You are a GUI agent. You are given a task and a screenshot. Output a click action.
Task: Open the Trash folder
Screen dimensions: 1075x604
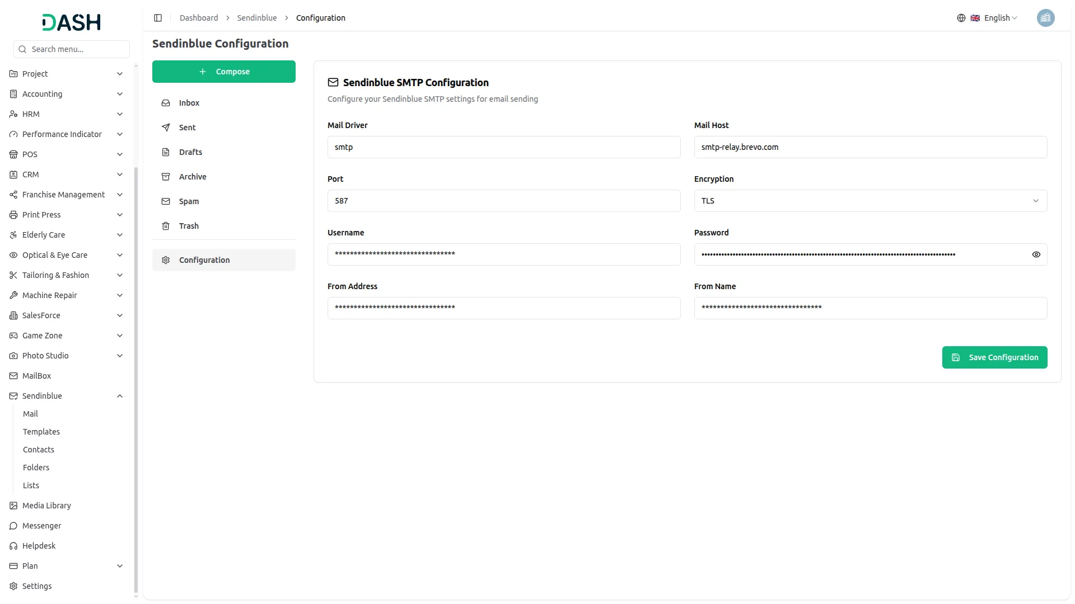click(x=189, y=225)
